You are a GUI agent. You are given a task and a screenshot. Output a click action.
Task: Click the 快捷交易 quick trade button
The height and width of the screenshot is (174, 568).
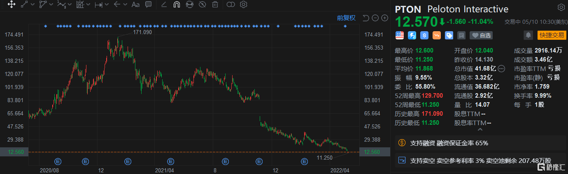click(x=552, y=35)
